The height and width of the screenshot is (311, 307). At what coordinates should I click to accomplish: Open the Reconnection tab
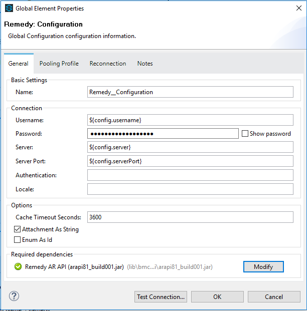(108, 64)
